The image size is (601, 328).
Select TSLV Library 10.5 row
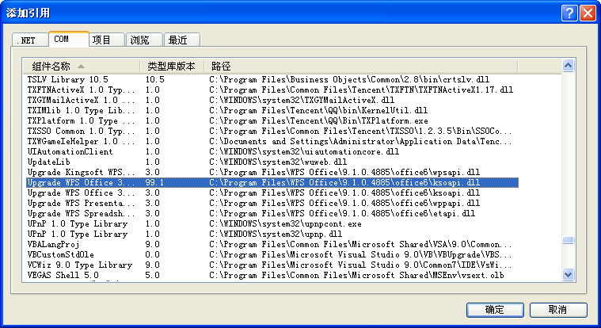pos(272,79)
